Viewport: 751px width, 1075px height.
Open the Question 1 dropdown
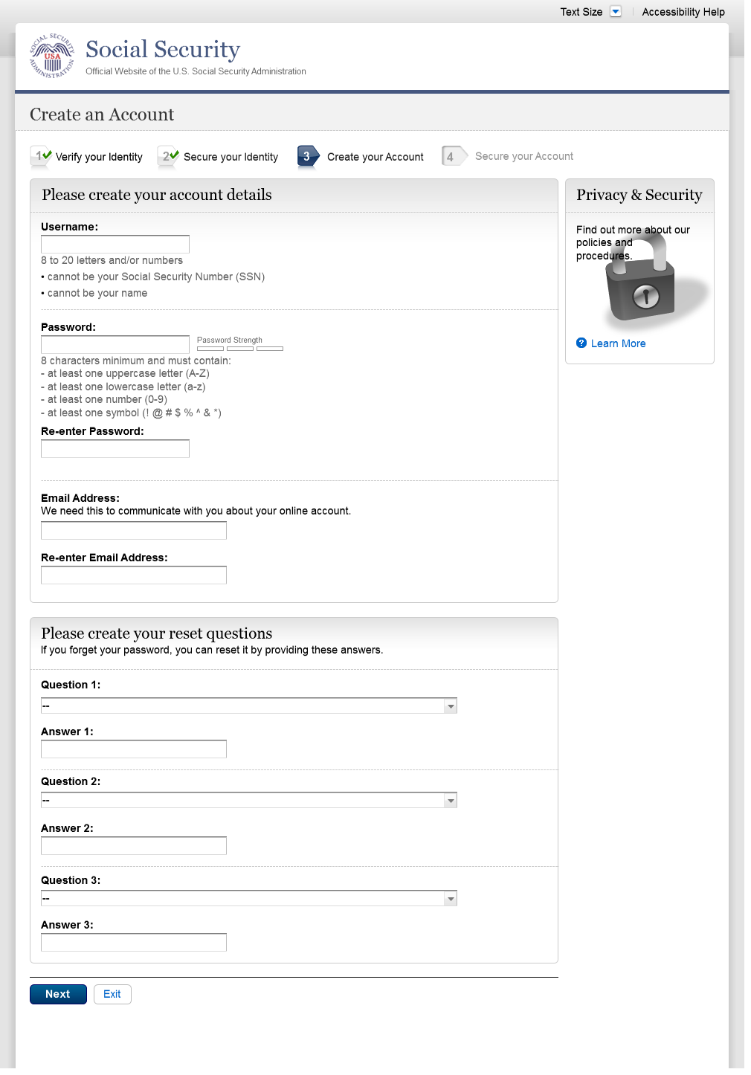click(249, 706)
